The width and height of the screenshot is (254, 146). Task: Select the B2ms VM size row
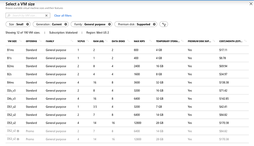pos(127,66)
